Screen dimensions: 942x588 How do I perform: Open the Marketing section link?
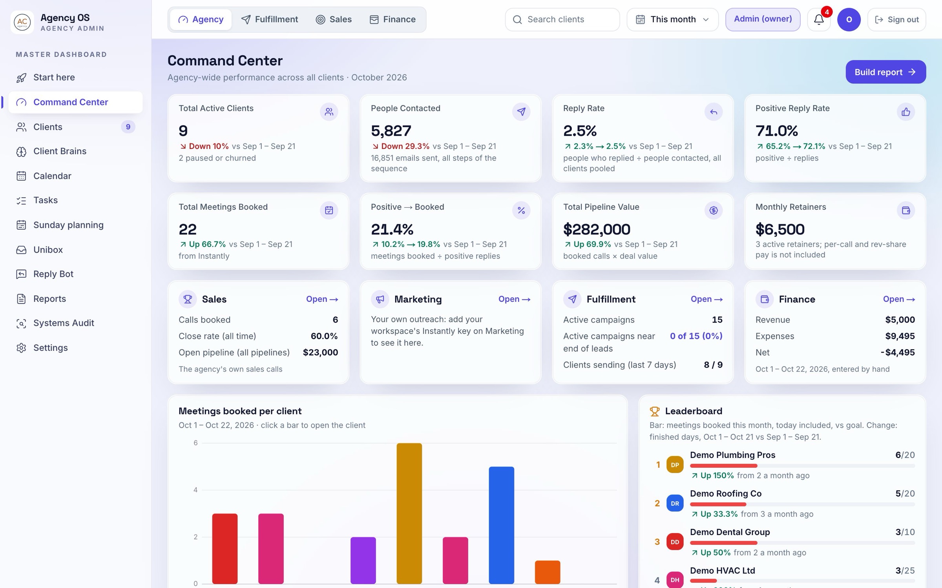click(514, 299)
